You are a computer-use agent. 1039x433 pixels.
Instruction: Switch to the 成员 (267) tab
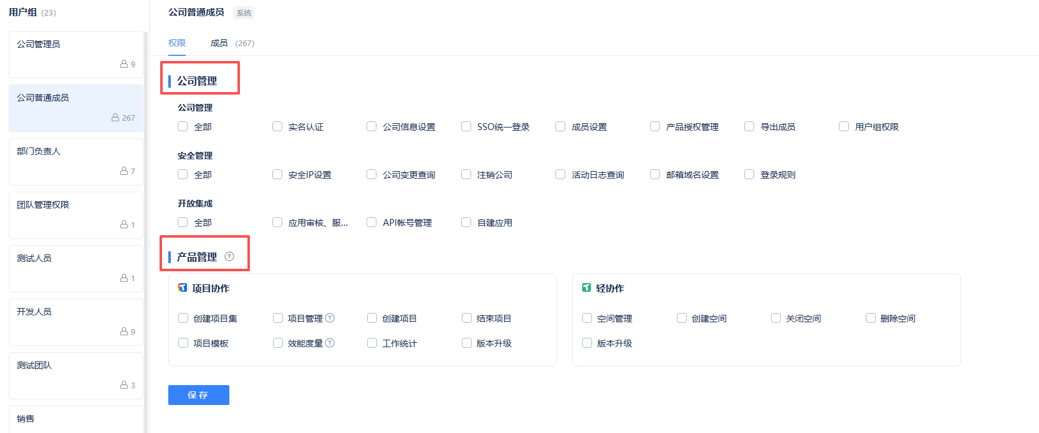pyautogui.click(x=232, y=43)
